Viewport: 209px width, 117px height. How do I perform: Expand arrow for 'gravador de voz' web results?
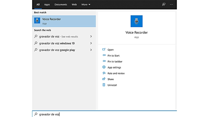coord(91,37)
